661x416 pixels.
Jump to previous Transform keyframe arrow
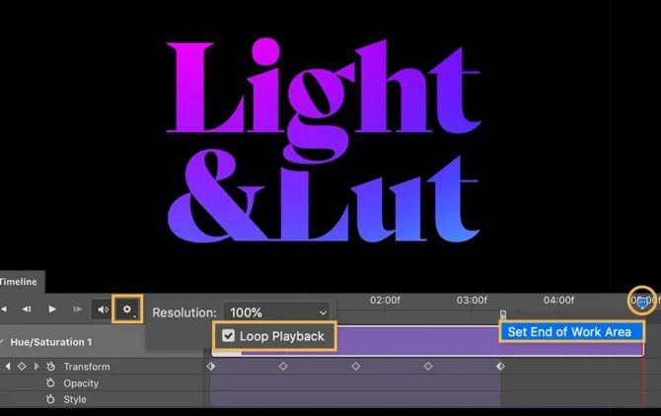click(x=8, y=367)
